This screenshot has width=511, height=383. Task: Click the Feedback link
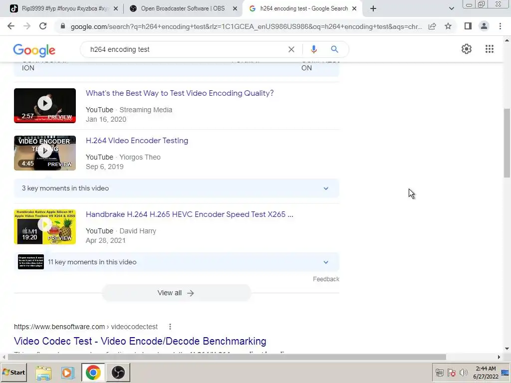(x=326, y=279)
